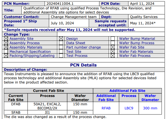
Task: Toggle the Wafer Fab Materials checkbox
Action: (x=113, y=51)
